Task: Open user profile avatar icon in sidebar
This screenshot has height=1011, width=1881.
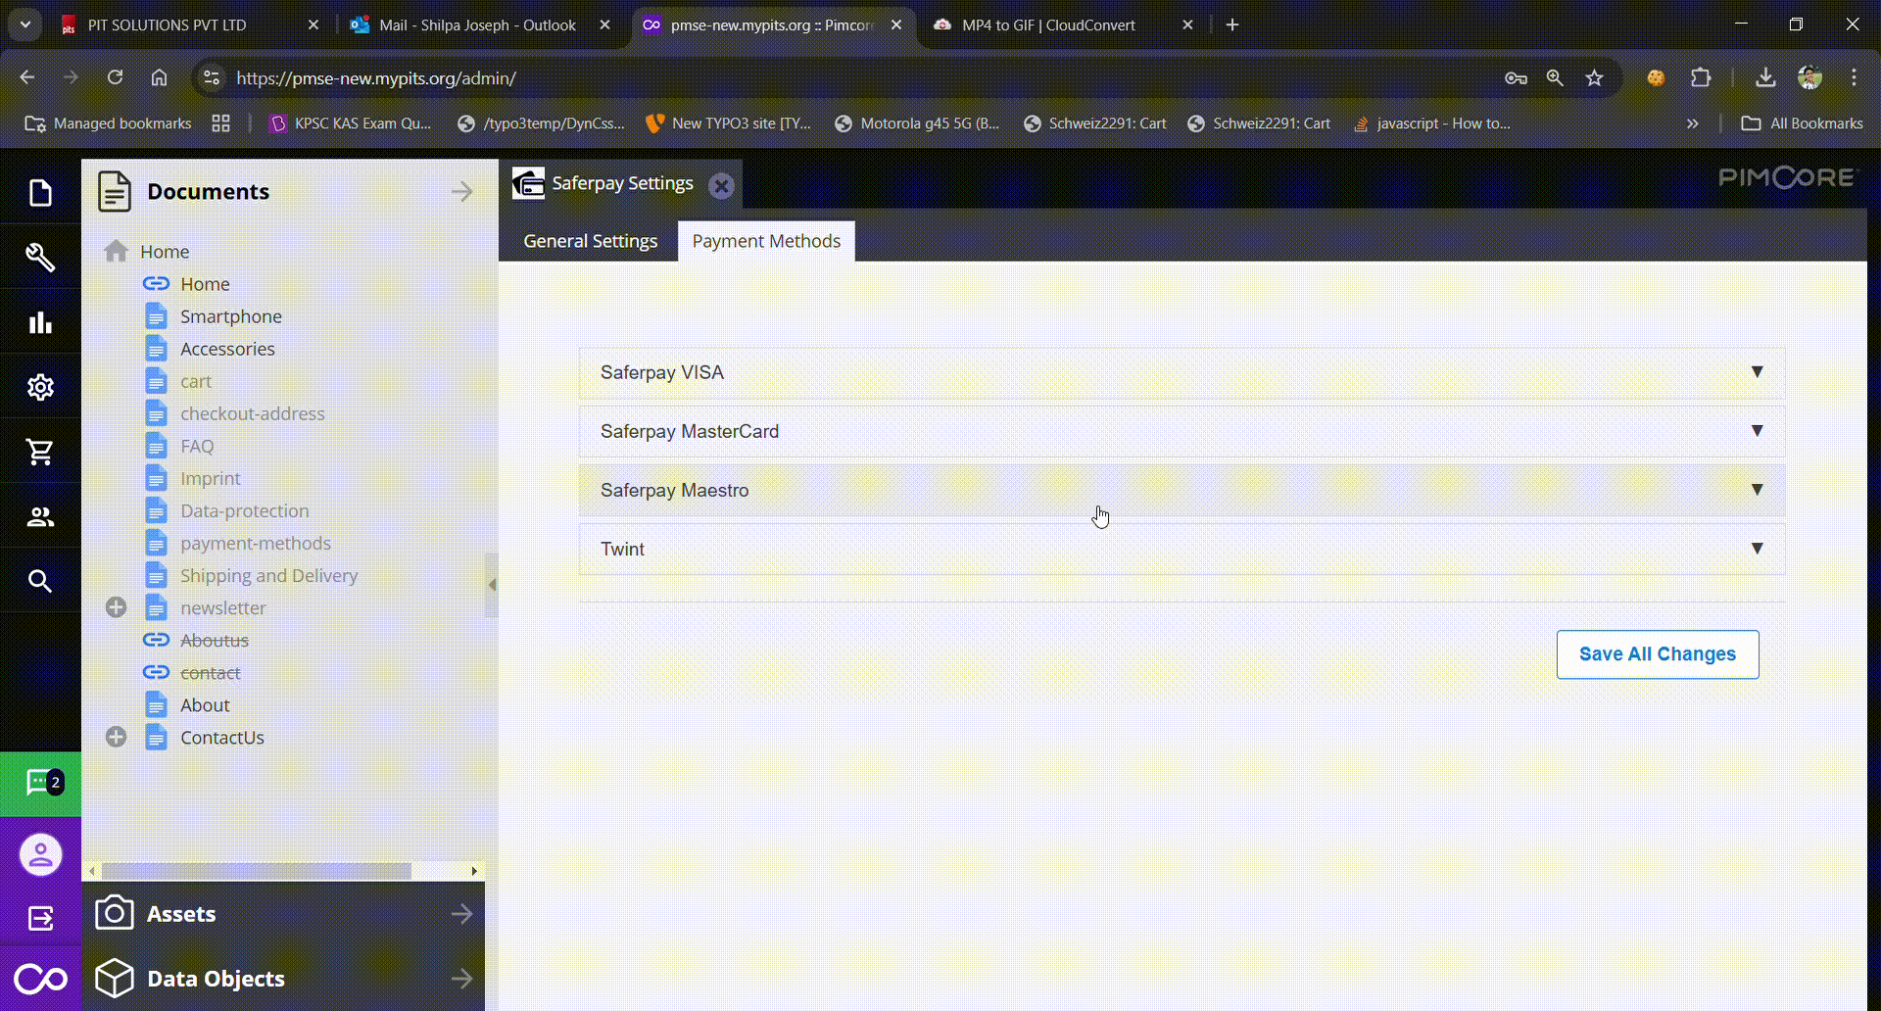Action: click(x=40, y=855)
